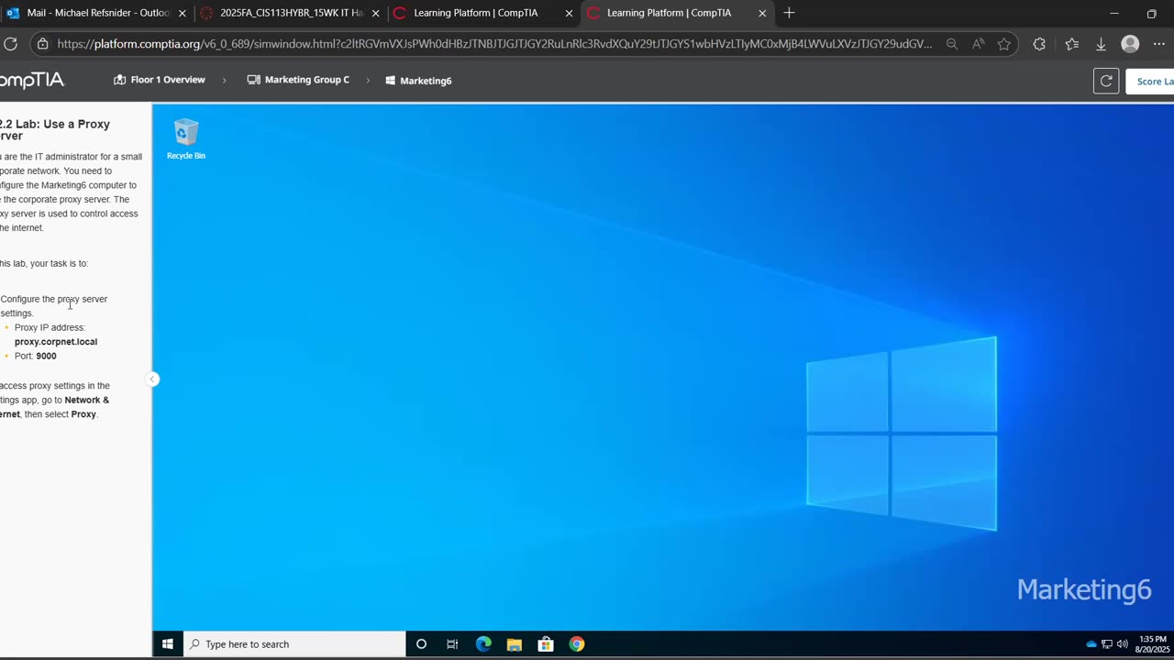The height and width of the screenshot is (660, 1174).
Task: Click the Cortana circle icon on taskbar
Action: pos(421,644)
